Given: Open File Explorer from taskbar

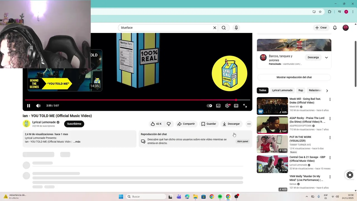Looking at the screenshot, I should (195, 197).
